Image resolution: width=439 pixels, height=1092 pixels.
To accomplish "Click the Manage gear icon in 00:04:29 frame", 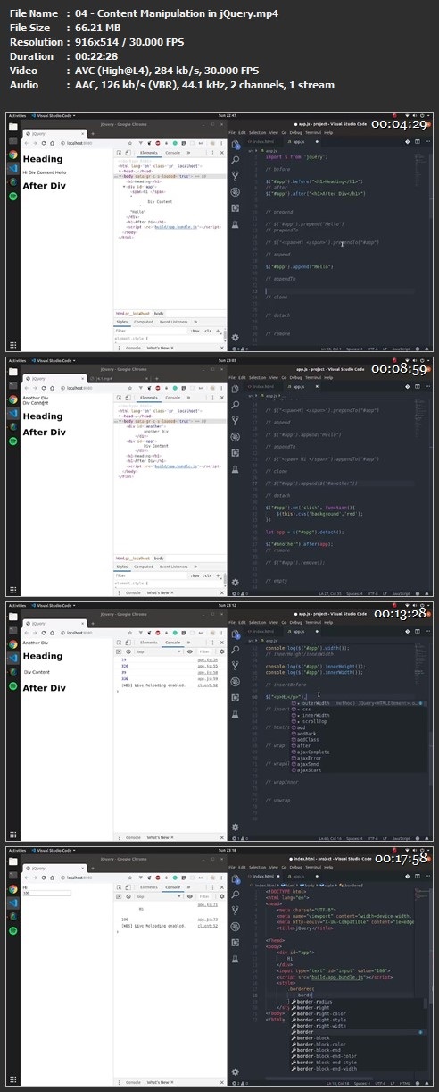I will pyautogui.click(x=236, y=338).
